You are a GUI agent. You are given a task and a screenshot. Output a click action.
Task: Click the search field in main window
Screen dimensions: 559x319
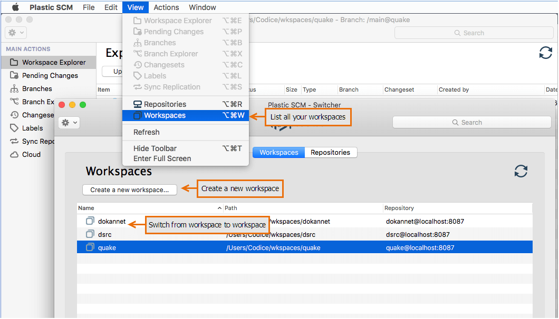point(474,33)
